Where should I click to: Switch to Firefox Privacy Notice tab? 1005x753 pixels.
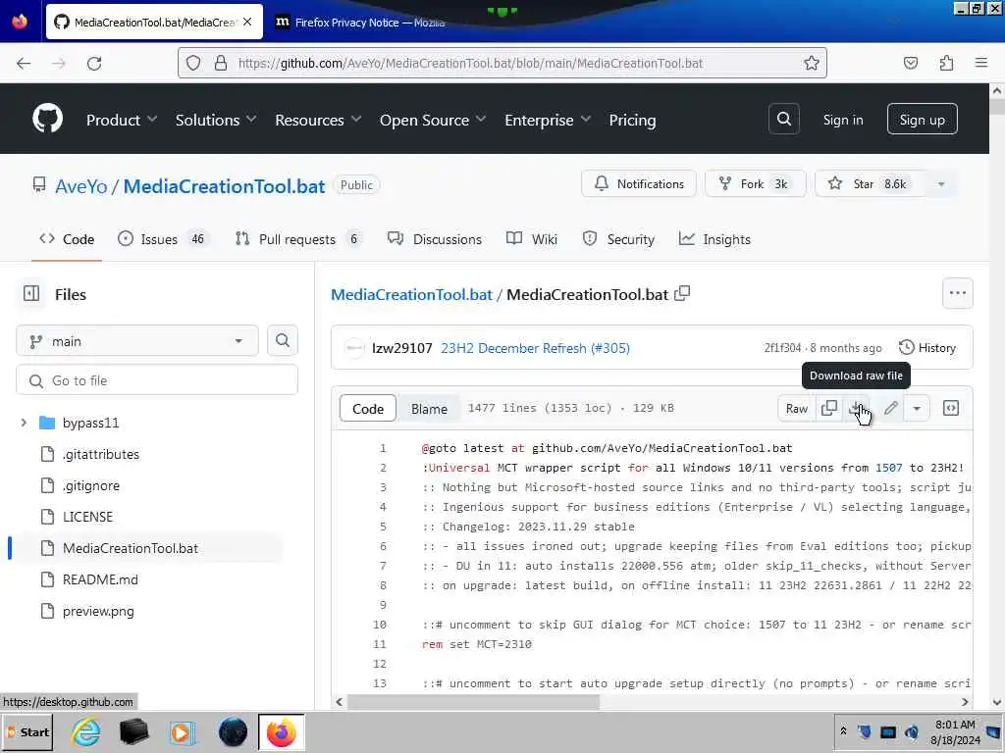pyautogui.click(x=369, y=22)
